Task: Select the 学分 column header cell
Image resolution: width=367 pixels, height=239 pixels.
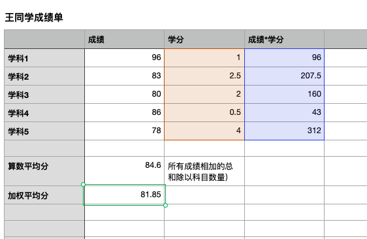Action: click(x=204, y=39)
